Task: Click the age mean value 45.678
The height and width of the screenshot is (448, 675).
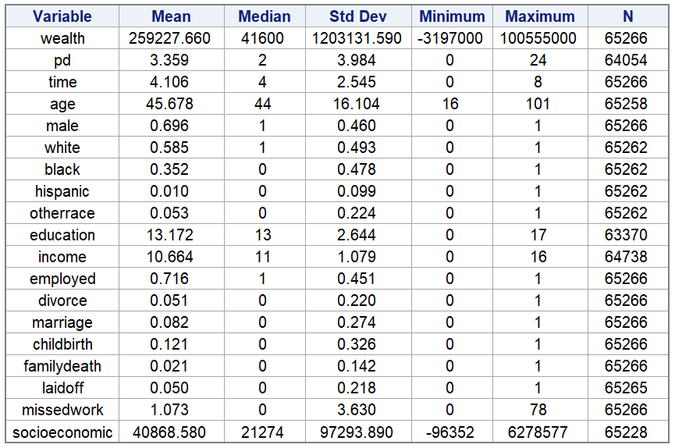Action: (x=172, y=104)
